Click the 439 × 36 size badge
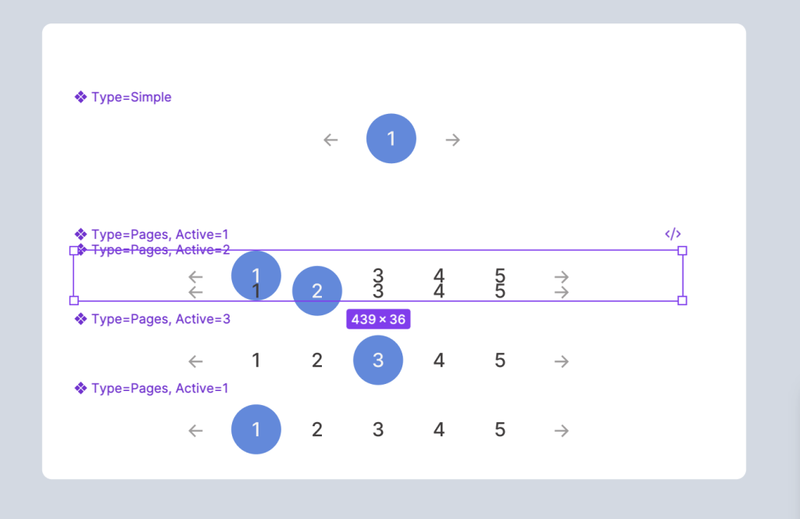800x519 pixels. [378, 319]
